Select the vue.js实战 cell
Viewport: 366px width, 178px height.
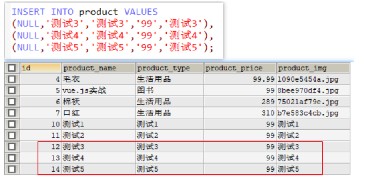point(99,90)
